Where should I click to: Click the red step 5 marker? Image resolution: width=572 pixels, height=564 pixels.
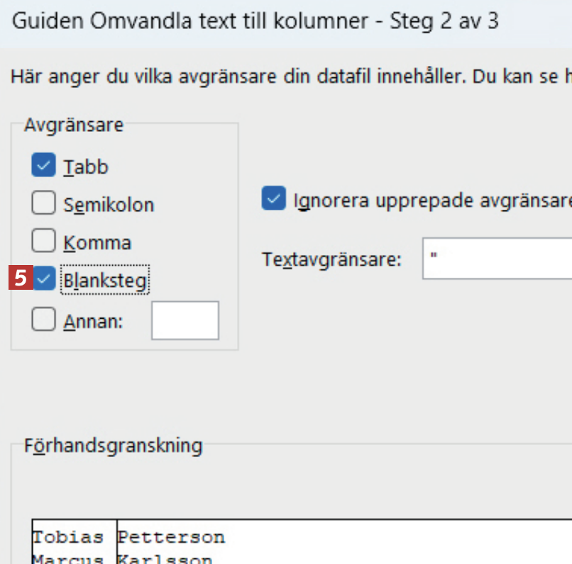[20, 278]
